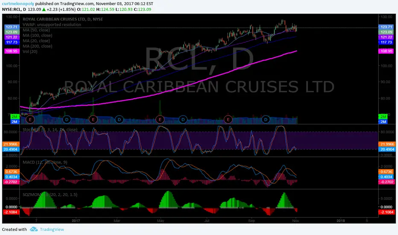Click the +2.23 (+1.85%) change value
This screenshot has height=235, width=398.
click(61, 9)
